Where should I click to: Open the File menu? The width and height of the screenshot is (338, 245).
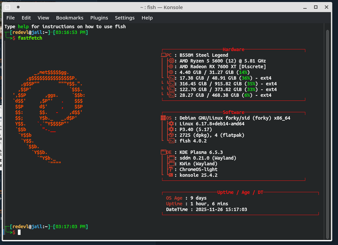10,18
